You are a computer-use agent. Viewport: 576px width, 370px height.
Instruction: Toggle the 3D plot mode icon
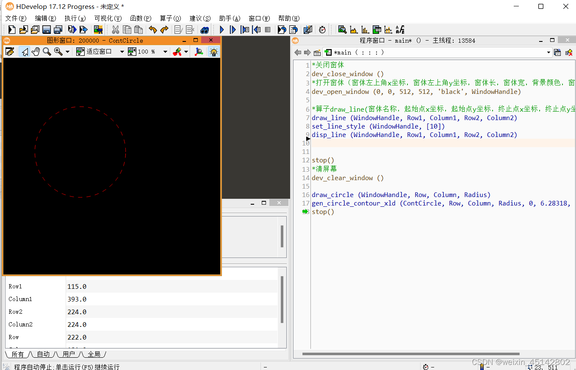pyautogui.click(x=199, y=52)
